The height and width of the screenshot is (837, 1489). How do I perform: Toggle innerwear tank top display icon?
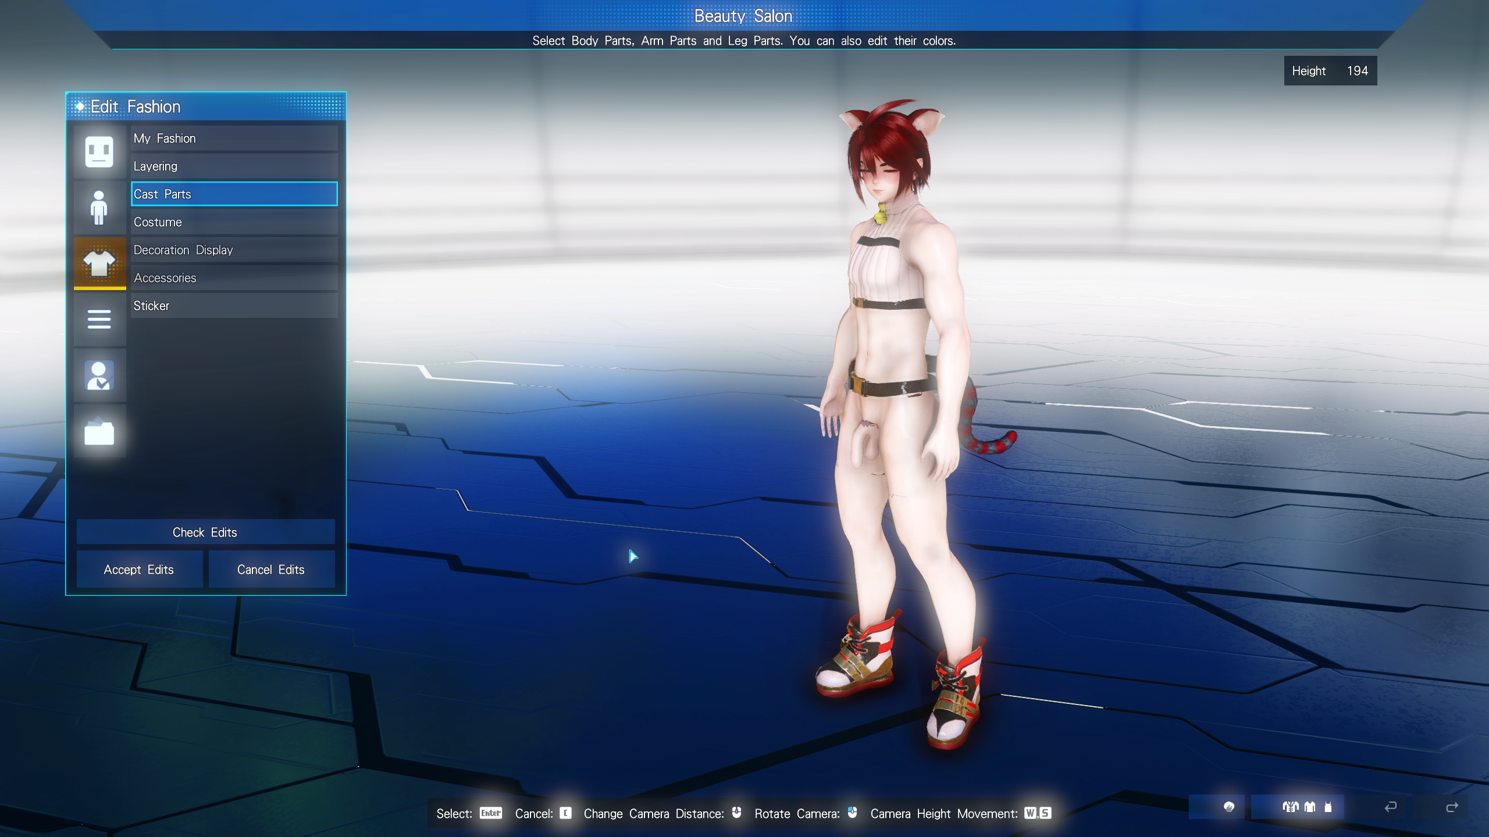pyautogui.click(x=1328, y=807)
